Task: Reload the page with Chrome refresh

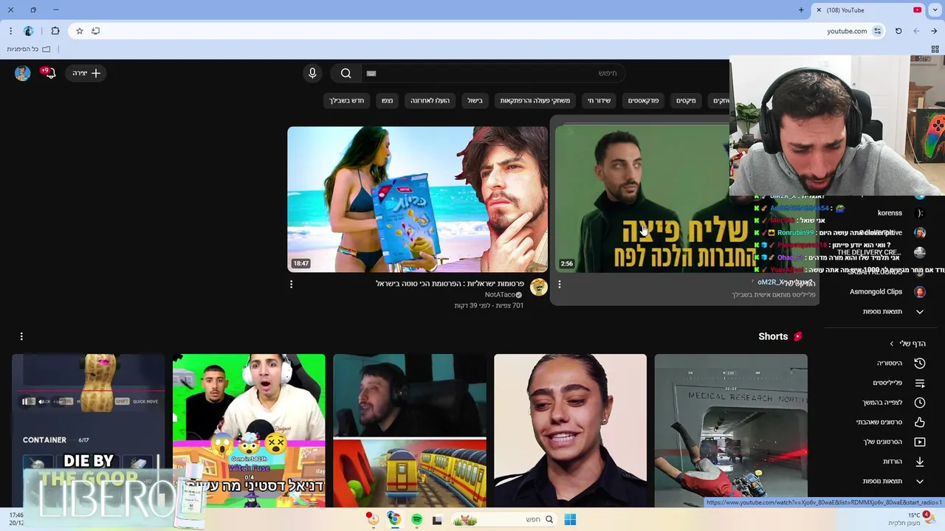Action: click(898, 31)
